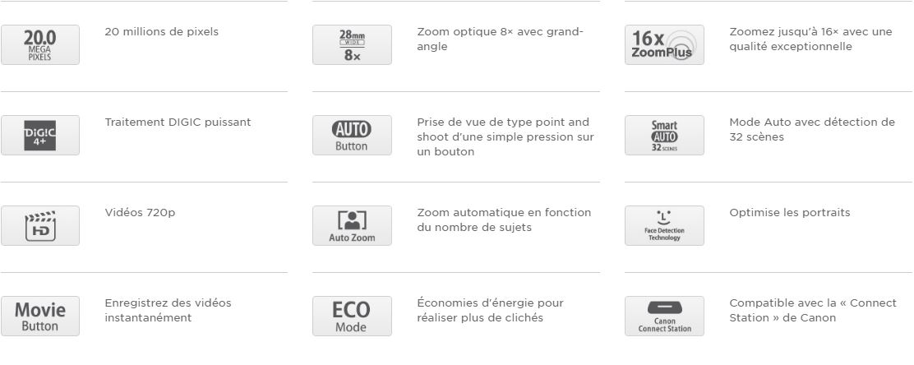The height and width of the screenshot is (365, 914).
Task: Select the AUTO Button icon
Action: pyautogui.click(x=352, y=135)
